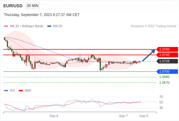
Task: Click the red 9MA legend swatch
Action: (x=21, y=91)
